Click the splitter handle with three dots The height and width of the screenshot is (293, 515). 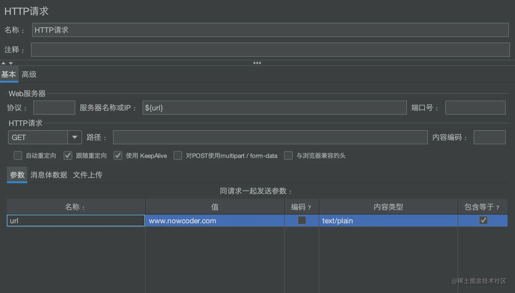tap(257, 63)
